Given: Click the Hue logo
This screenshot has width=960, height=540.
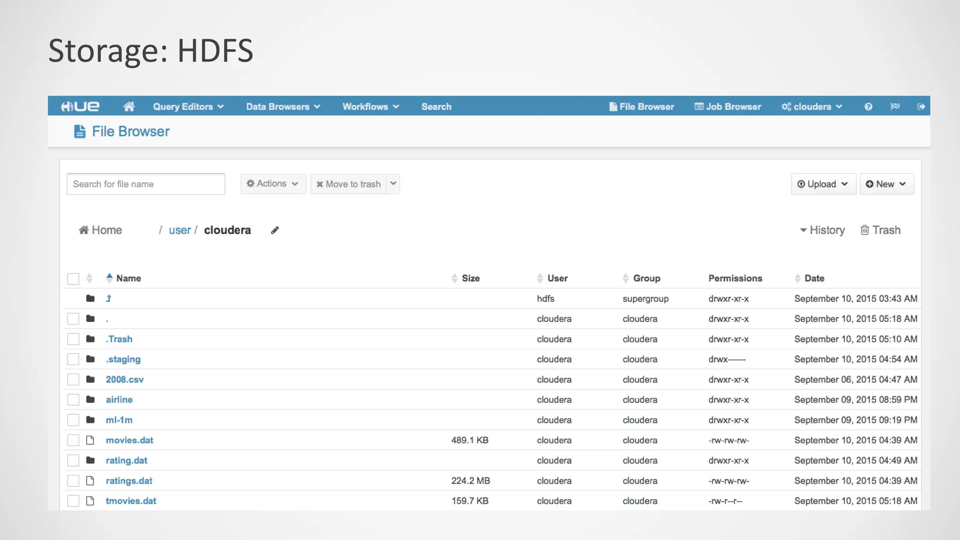Looking at the screenshot, I should [x=80, y=106].
